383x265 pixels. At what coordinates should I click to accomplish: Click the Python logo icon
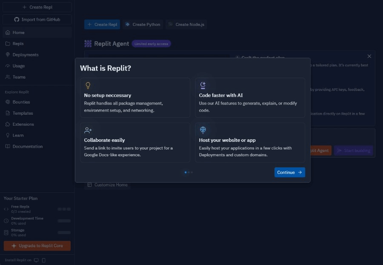click(x=128, y=24)
